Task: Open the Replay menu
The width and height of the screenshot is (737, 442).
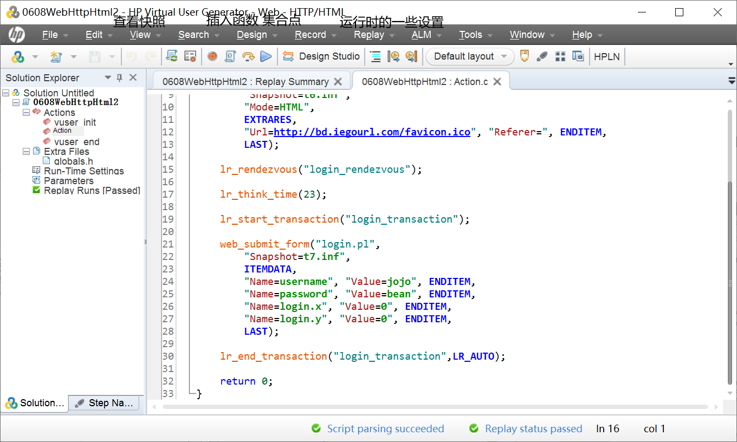Action: [374, 35]
